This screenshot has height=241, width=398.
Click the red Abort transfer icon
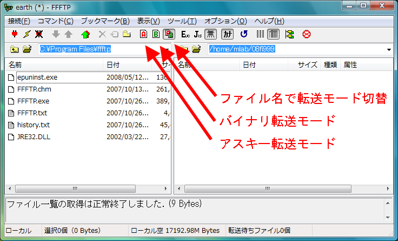(x=307, y=34)
